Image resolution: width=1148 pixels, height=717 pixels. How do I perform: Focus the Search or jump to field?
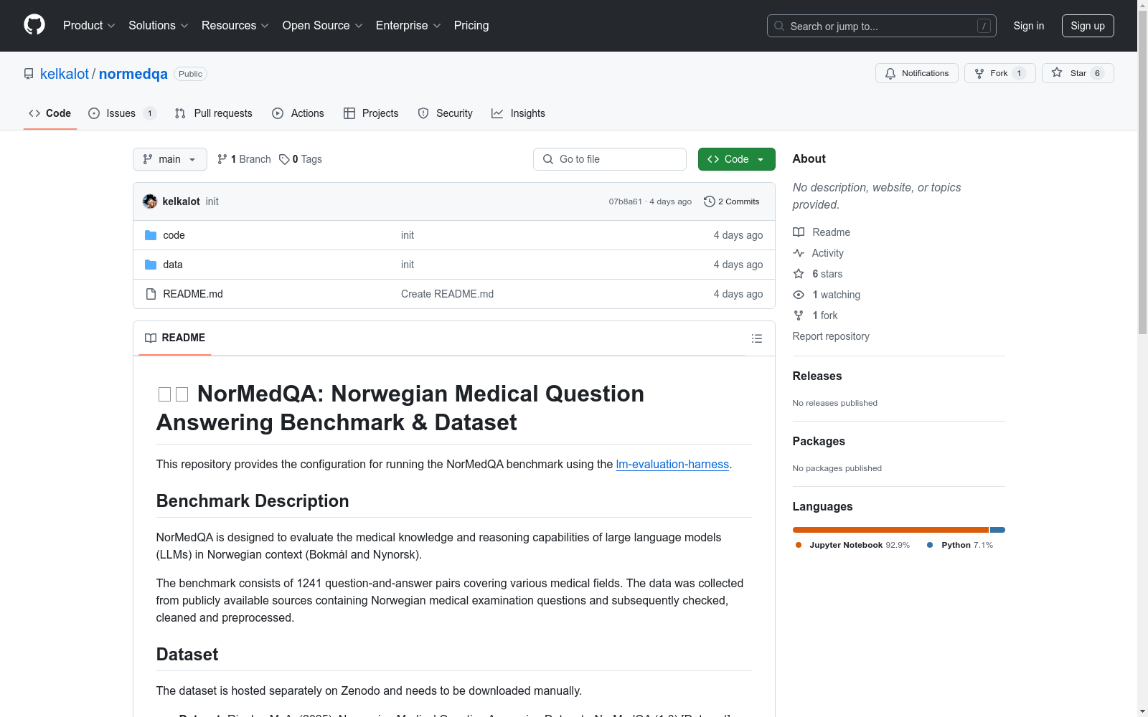click(x=882, y=26)
